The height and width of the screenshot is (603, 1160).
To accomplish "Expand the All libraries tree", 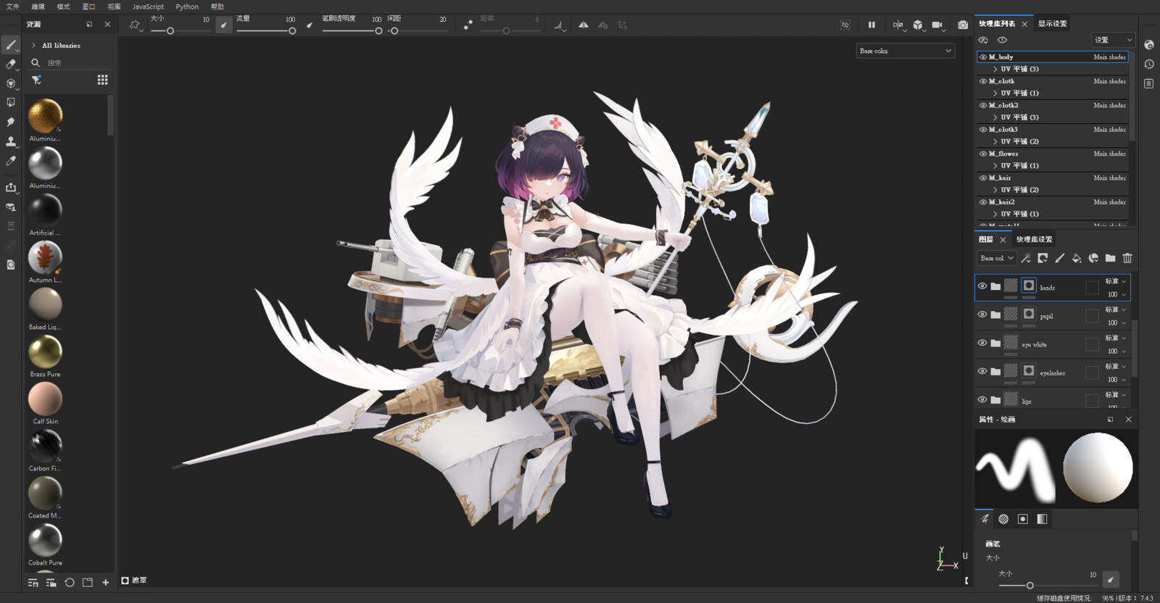I will coord(33,45).
